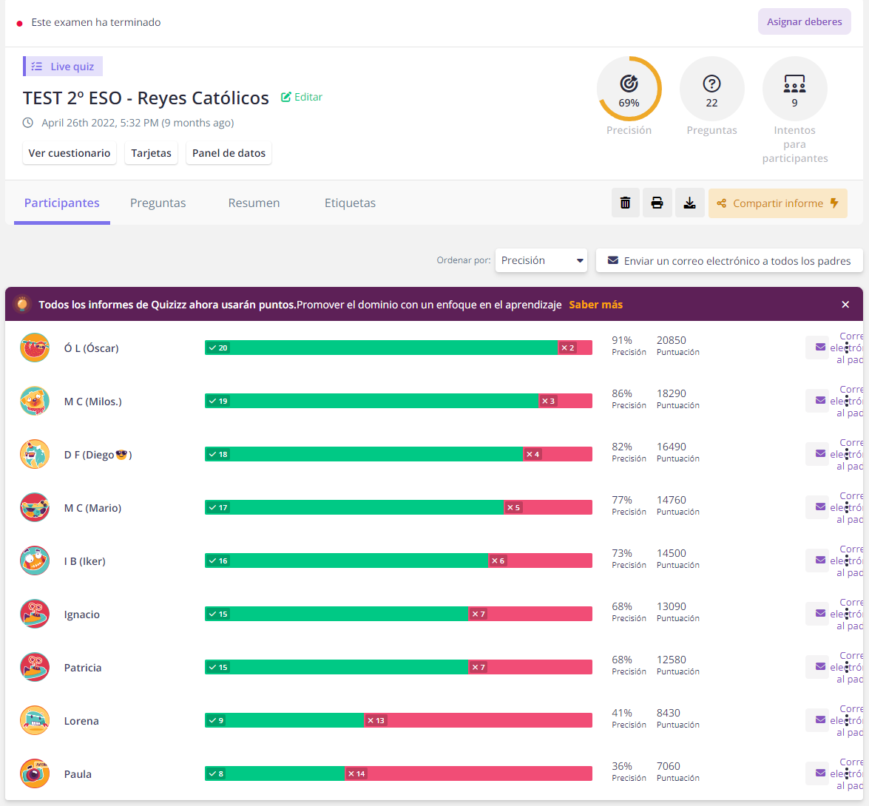Click Patricia's avatar picture
This screenshot has height=806, width=869.
pos(35,667)
